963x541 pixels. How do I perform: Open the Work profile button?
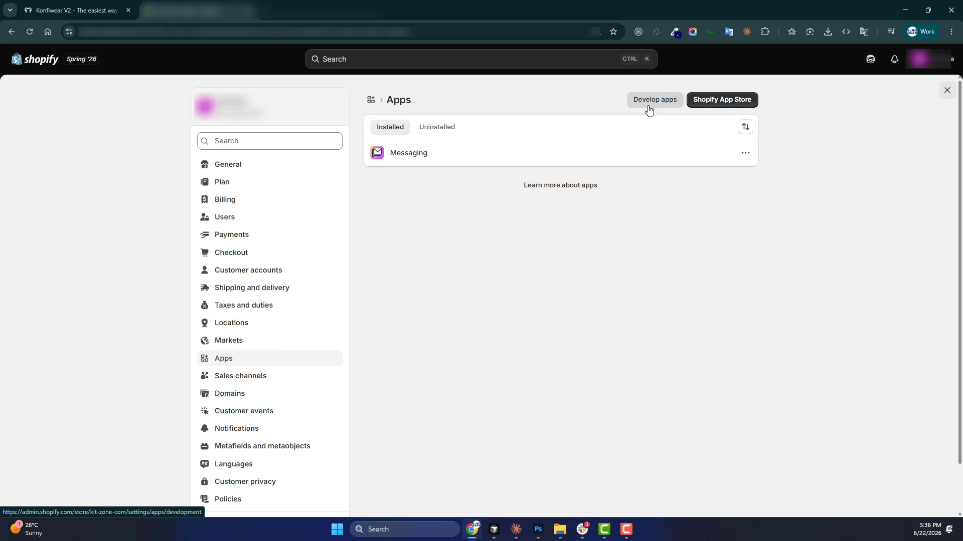[x=921, y=32]
